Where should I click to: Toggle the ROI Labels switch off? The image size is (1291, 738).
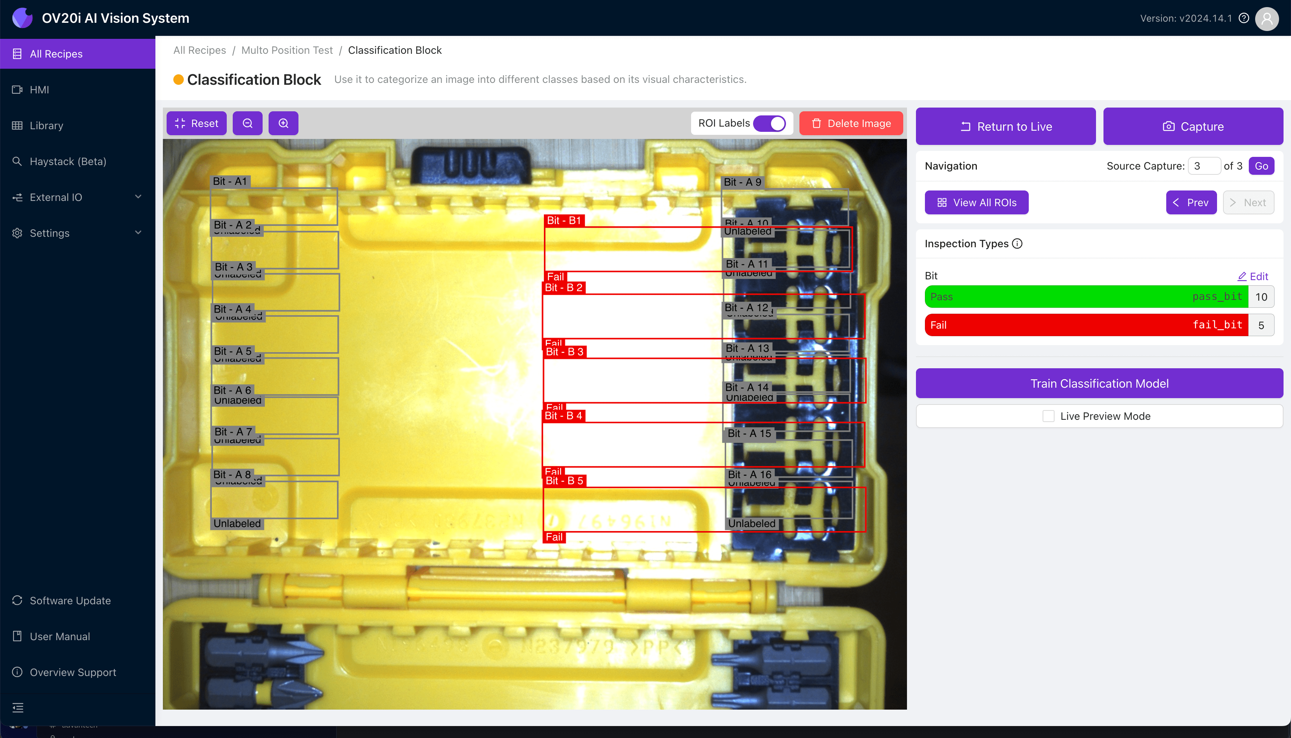(x=769, y=123)
